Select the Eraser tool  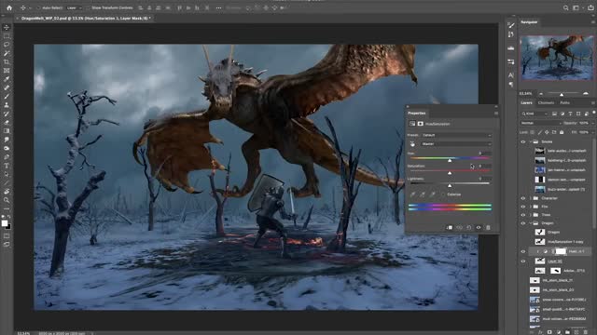coord(7,122)
